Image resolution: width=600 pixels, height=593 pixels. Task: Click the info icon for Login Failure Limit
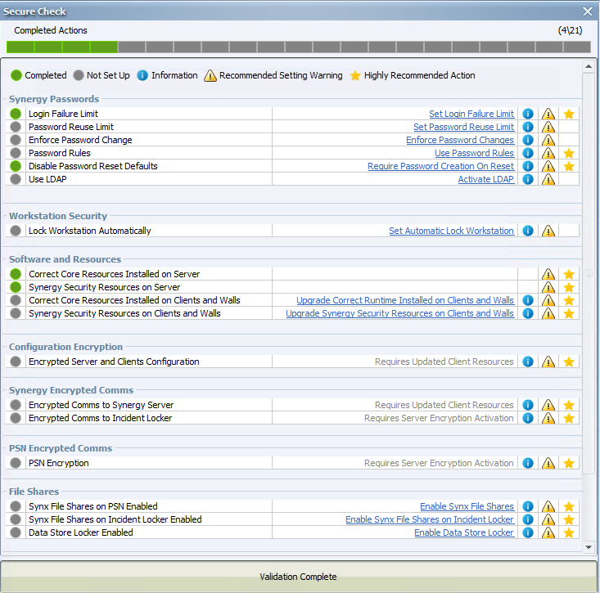click(528, 114)
